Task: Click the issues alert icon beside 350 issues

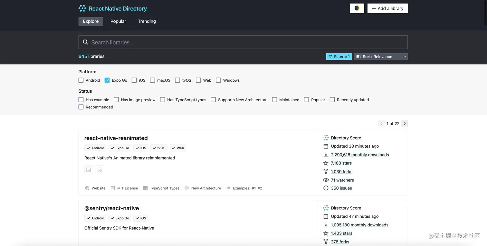Action: (326, 188)
